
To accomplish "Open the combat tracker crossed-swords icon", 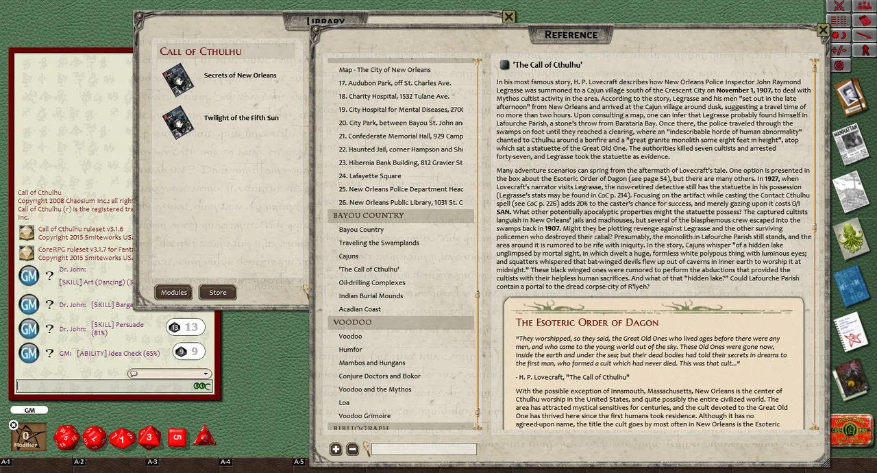I will [x=839, y=6].
